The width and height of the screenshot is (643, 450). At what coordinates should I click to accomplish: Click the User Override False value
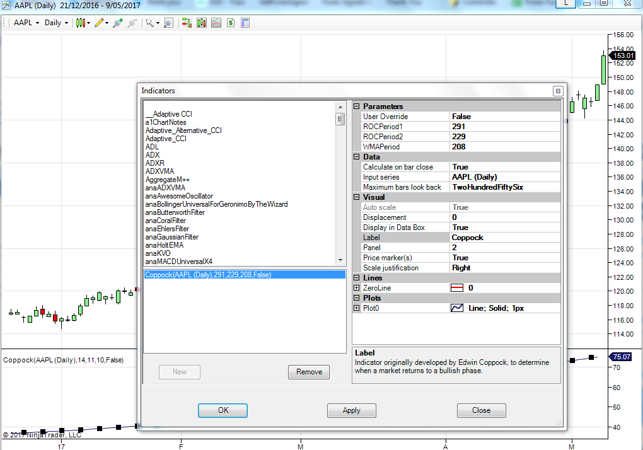tap(505, 117)
